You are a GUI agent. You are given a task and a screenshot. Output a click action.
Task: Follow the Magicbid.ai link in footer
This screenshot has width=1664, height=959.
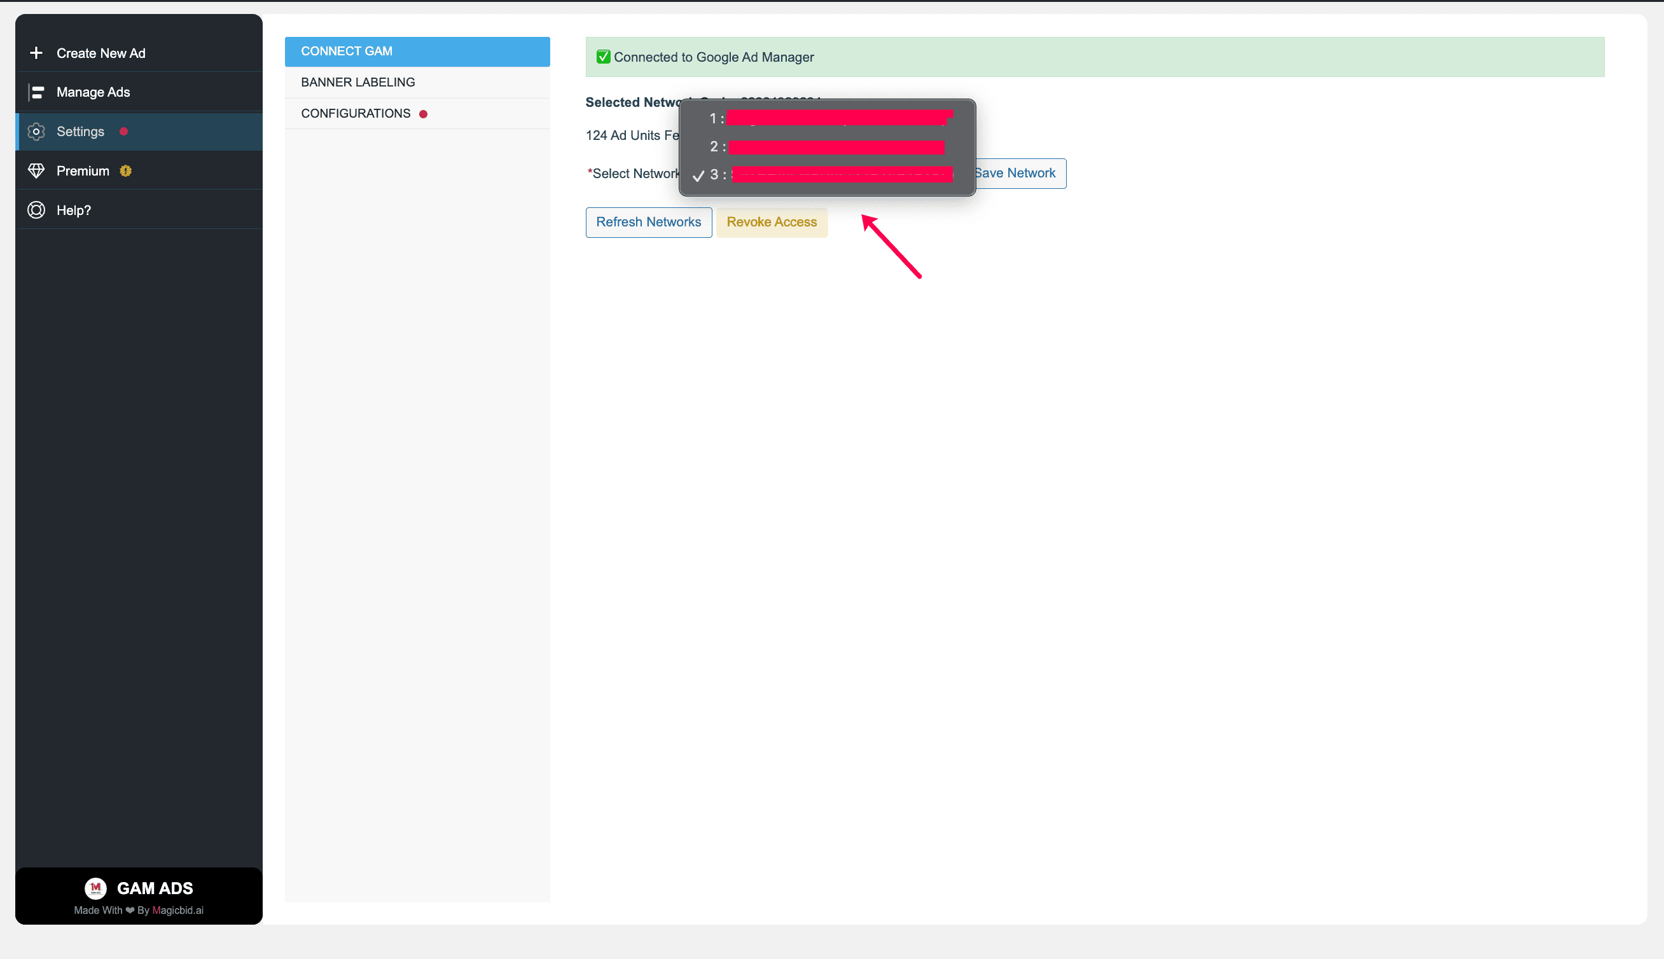click(178, 910)
